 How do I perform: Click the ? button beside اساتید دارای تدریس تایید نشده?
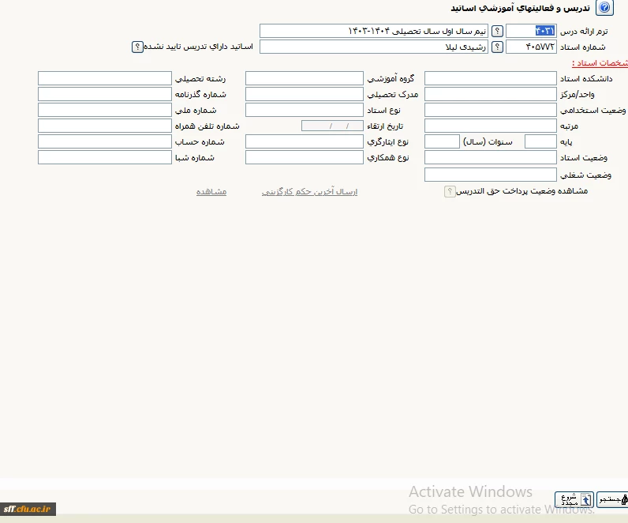point(137,47)
